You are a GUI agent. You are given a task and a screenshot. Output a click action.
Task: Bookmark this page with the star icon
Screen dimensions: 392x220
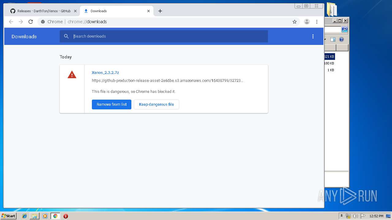pos(295,22)
